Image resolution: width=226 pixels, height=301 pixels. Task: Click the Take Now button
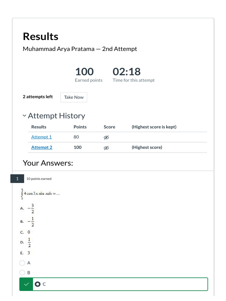click(74, 97)
